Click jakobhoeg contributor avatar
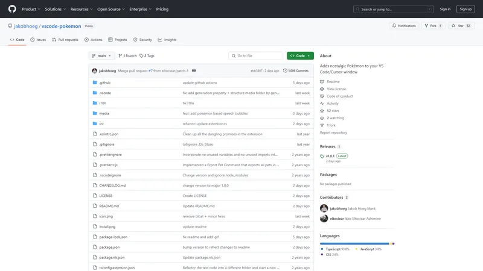483x271 pixels. pos(324,208)
